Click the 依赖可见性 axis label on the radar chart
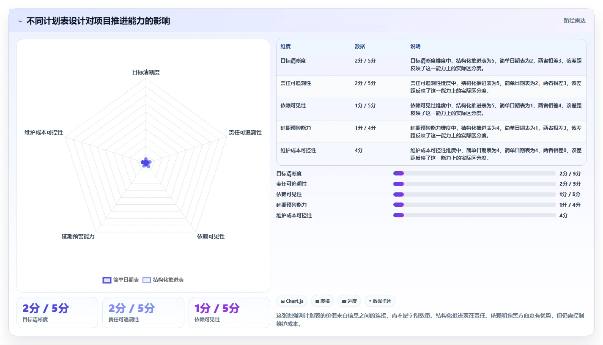The image size is (603, 345). (x=211, y=236)
